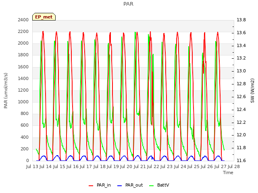Click the Jul 15 x-axis tick label
This screenshot has height=193, width=258.
click(x=59, y=166)
